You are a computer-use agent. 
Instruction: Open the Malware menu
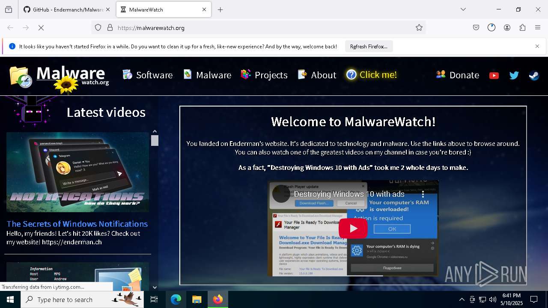pos(208,75)
